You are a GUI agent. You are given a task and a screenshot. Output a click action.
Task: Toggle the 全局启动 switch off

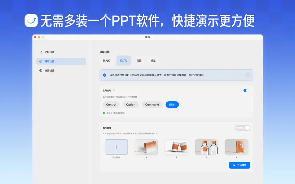tap(246, 90)
